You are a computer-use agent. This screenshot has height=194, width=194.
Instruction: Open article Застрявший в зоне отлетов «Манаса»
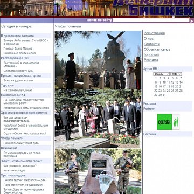coord(22,65)
